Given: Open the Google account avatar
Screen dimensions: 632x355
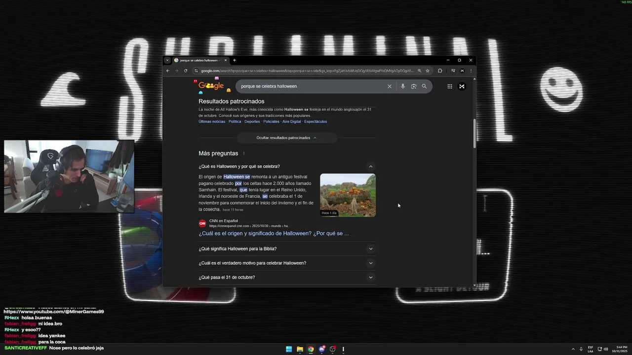Looking at the screenshot, I should [462, 86].
